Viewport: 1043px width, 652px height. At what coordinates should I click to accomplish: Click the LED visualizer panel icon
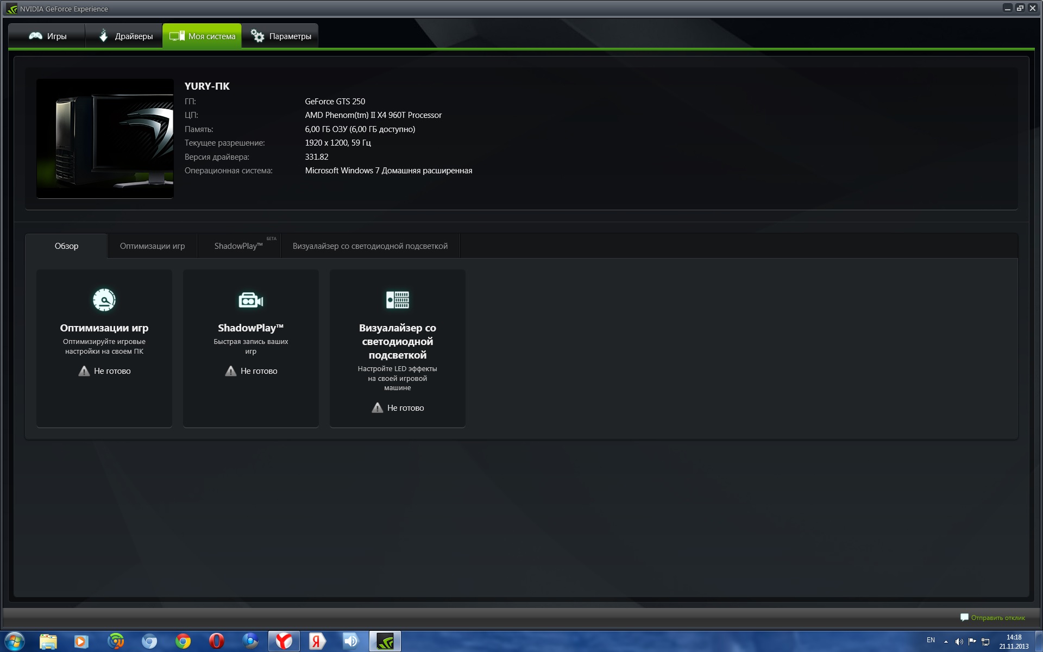click(397, 299)
